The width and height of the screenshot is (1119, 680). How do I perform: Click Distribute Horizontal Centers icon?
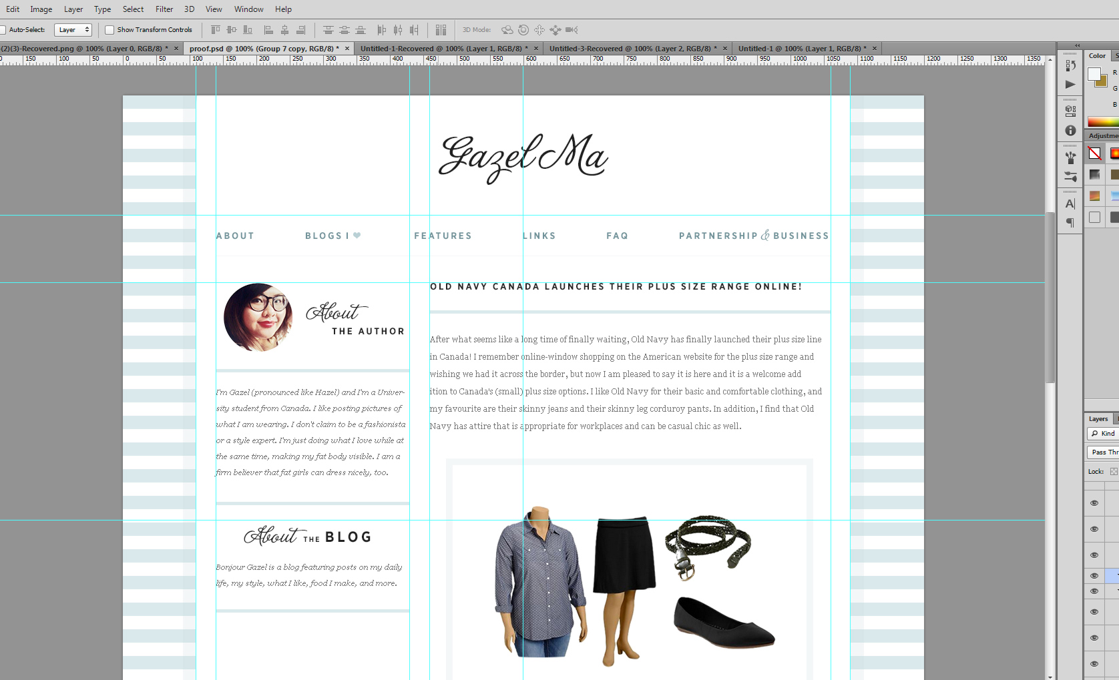[398, 30]
